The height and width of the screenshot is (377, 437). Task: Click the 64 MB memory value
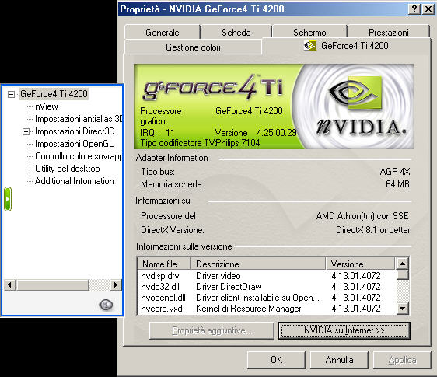click(397, 184)
